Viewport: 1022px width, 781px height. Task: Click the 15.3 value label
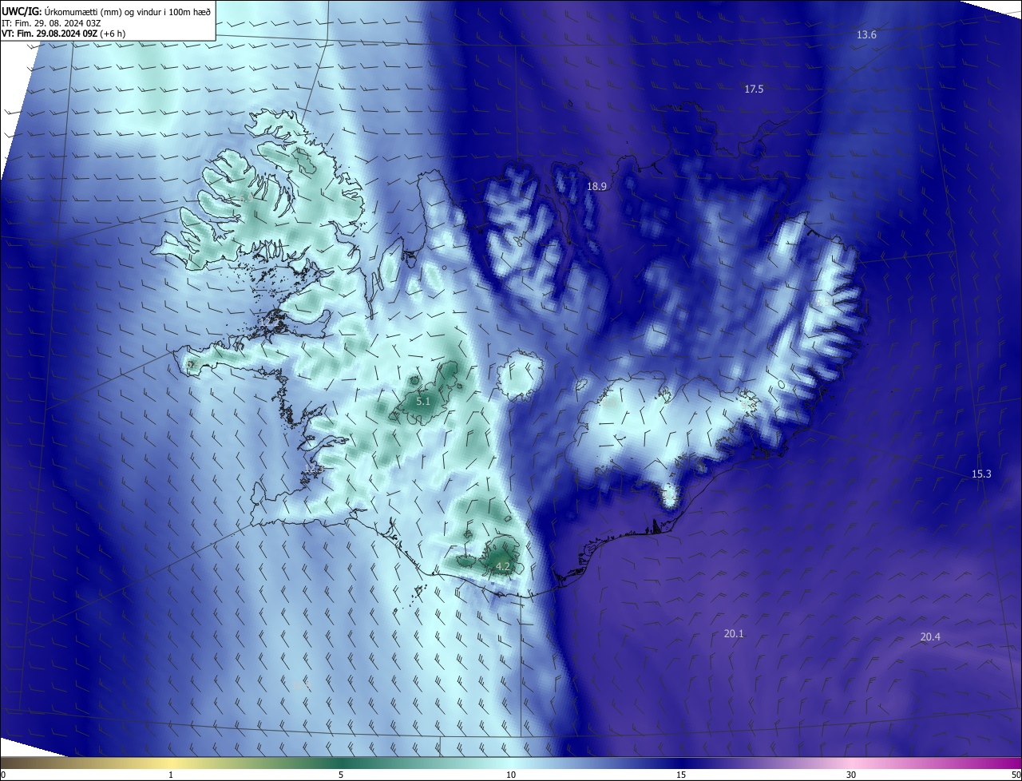coord(981,474)
